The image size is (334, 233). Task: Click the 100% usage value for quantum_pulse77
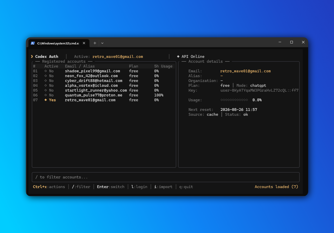point(159,95)
